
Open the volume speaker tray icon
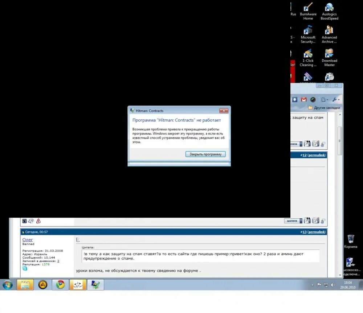pyautogui.click(x=333, y=285)
